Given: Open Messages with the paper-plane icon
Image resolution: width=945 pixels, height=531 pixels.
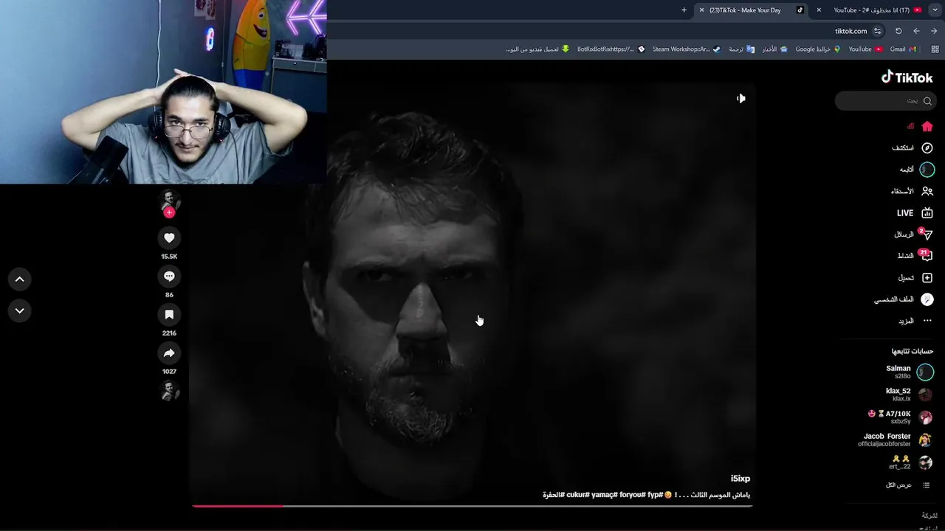Looking at the screenshot, I should tap(927, 235).
